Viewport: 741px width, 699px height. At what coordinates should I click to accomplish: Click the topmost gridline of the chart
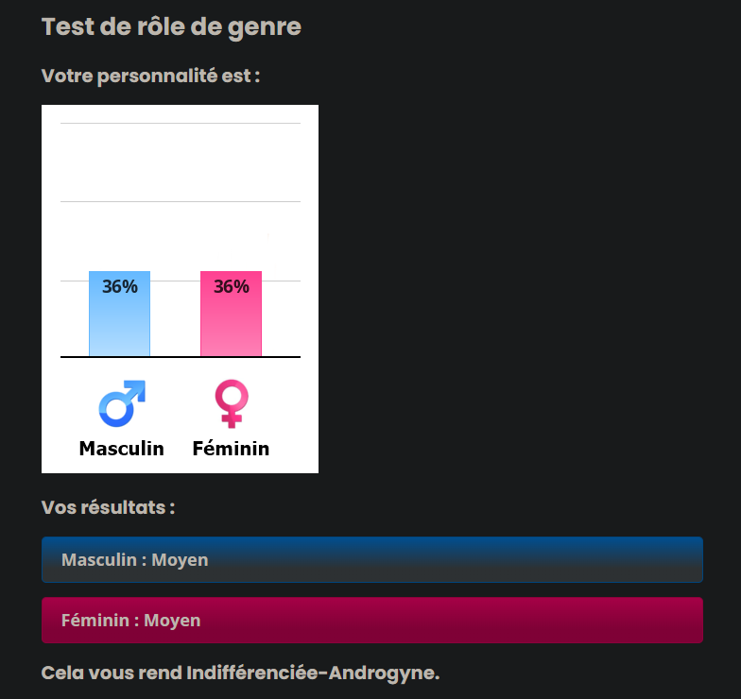tap(180, 123)
